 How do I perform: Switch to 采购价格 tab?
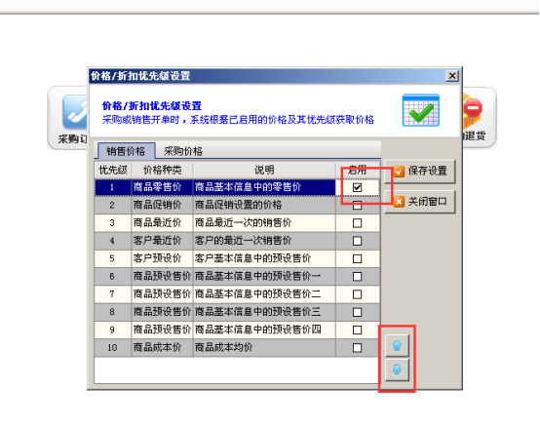click(183, 151)
